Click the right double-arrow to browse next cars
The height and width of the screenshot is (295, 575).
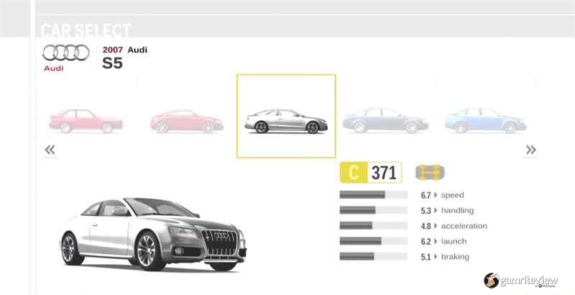530,150
